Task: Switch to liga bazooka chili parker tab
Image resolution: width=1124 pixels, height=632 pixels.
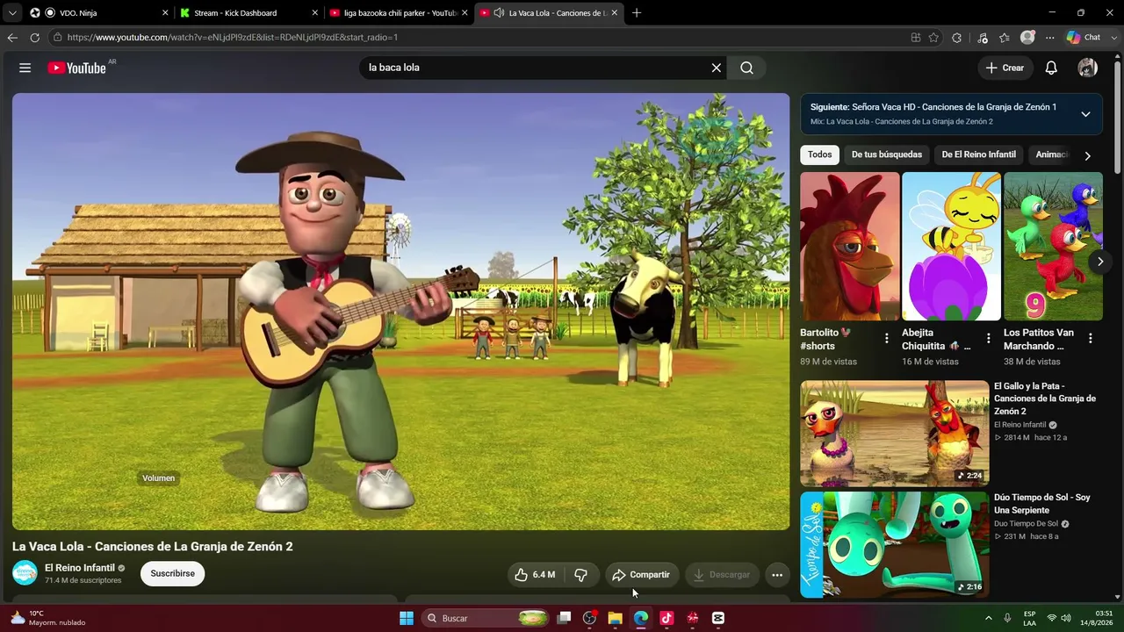Action: 400,13
